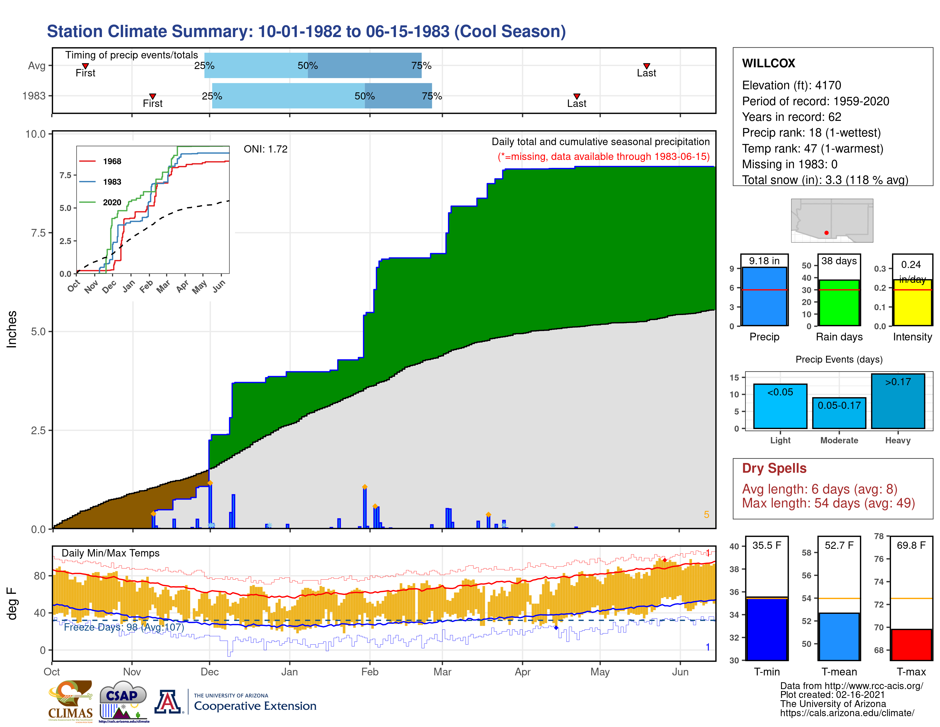Click 'Missing in 1983: 0' text
The width and height of the screenshot is (940, 727).
790,164
